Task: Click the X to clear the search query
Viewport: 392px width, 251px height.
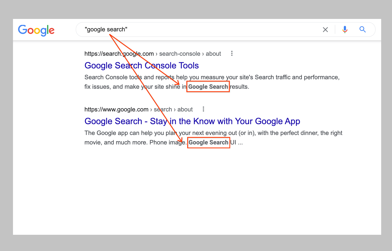Action: [325, 29]
